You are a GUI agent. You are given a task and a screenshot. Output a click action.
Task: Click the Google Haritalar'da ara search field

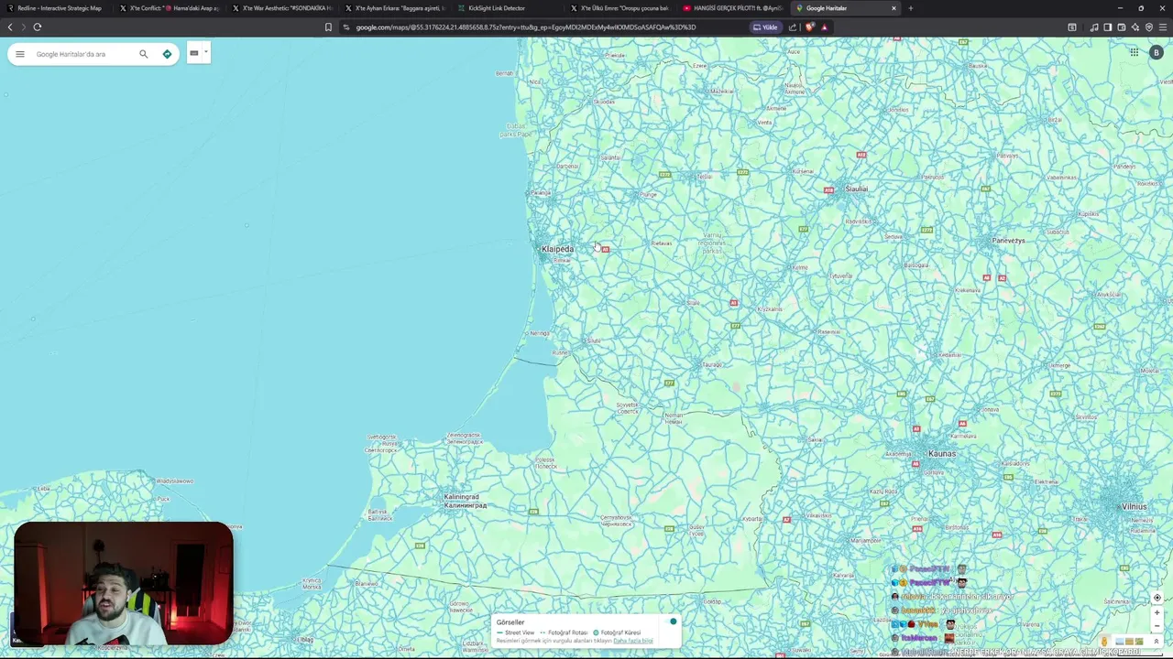(x=82, y=54)
